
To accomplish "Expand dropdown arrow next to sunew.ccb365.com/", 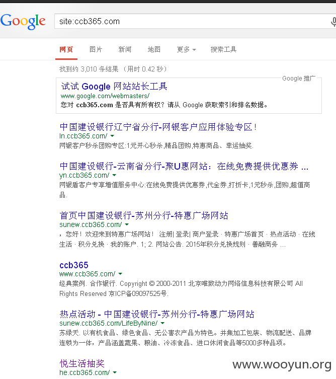I will pos(127,225).
